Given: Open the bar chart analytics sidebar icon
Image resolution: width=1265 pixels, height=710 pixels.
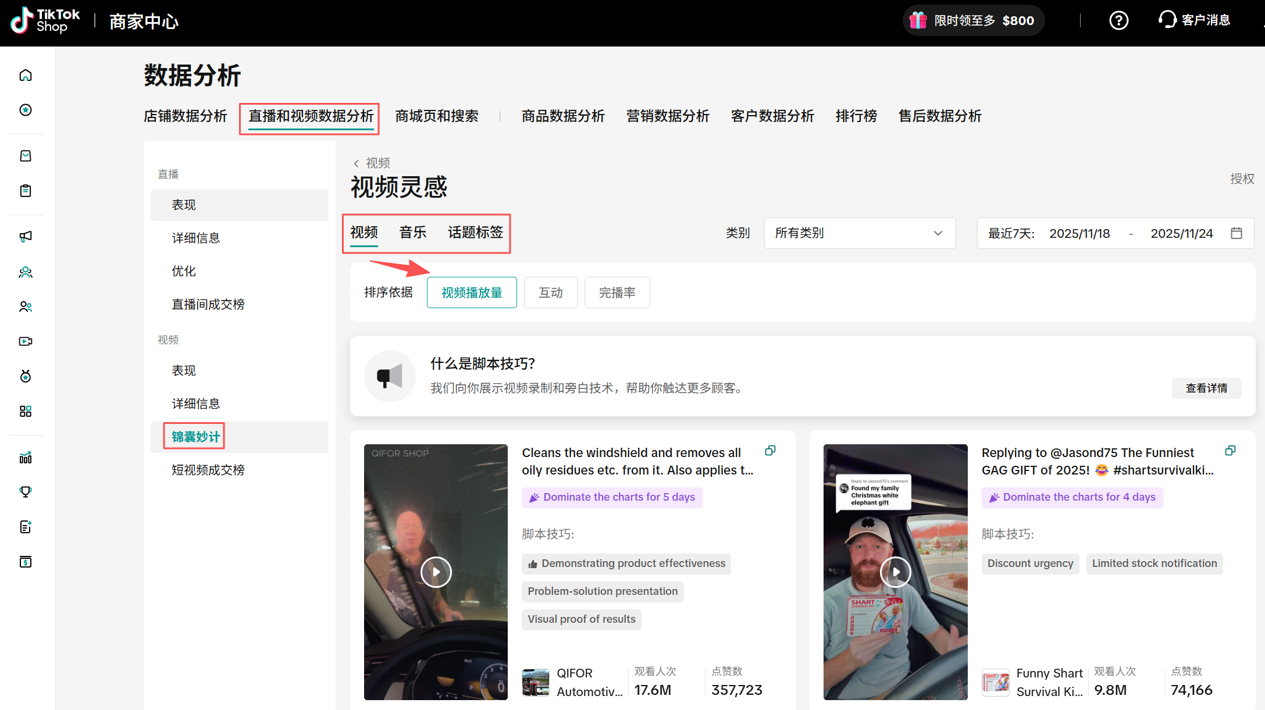Looking at the screenshot, I should [x=26, y=457].
